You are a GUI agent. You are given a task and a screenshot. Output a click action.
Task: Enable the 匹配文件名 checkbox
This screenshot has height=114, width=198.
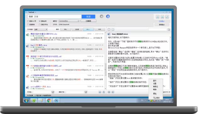40,24
